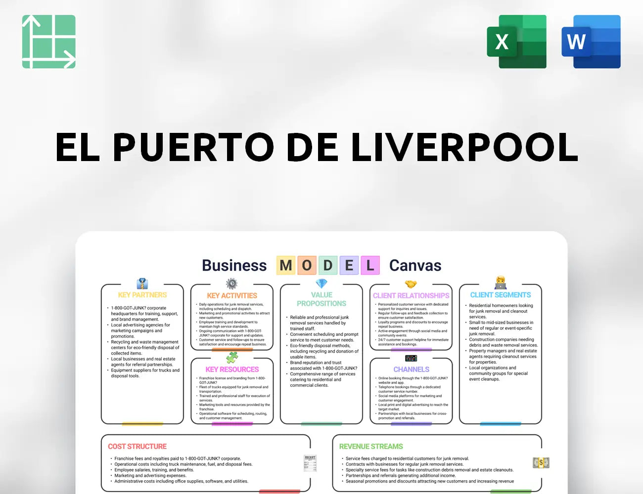Click the Client Segments person icon
The height and width of the screenshot is (494, 643).
click(501, 283)
